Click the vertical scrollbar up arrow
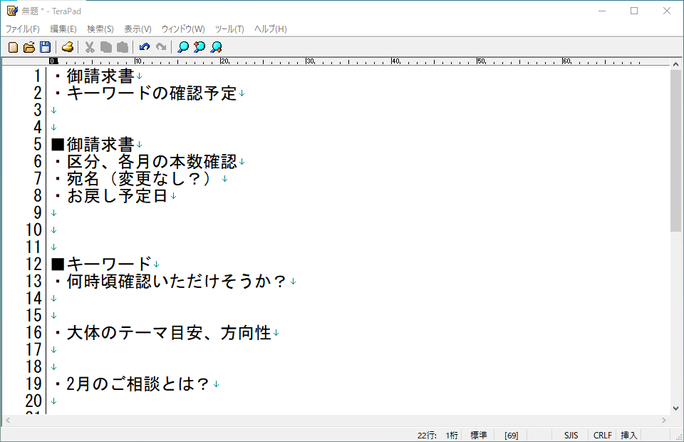The height and width of the screenshot is (442, 684). (x=675, y=64)
